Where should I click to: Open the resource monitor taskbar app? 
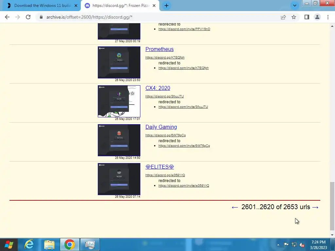click(x=90, y=244)
